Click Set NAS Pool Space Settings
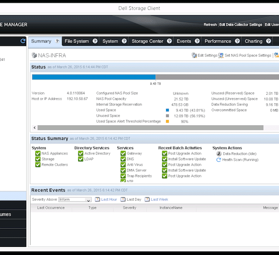279x255 pixels. click(248, 55)
